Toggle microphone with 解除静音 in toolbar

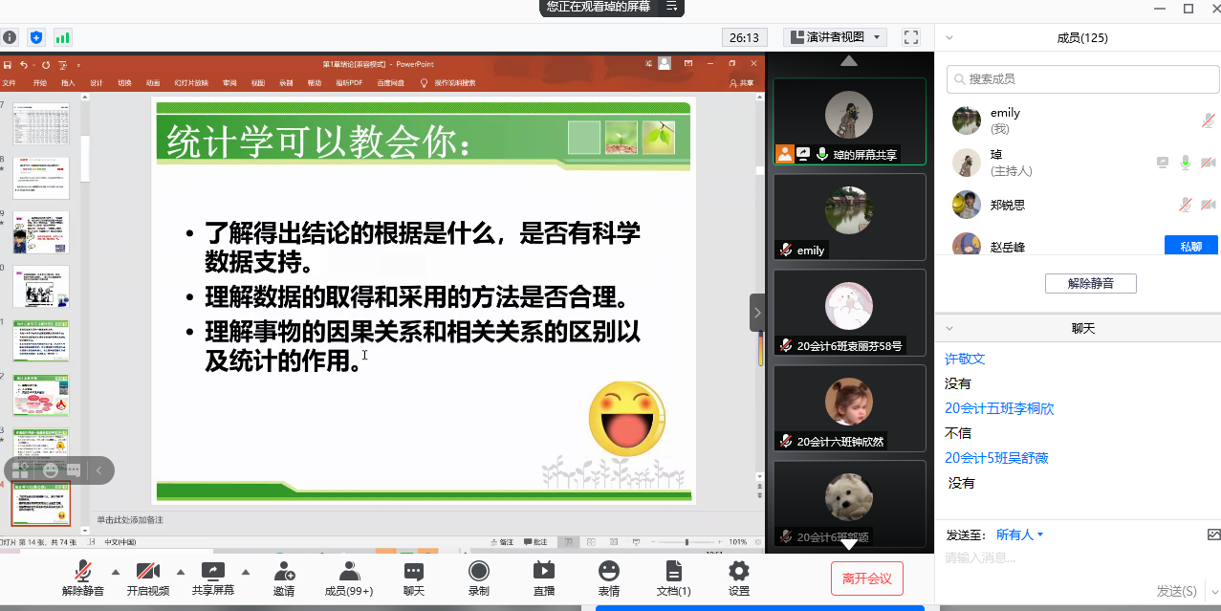[83, 578]
